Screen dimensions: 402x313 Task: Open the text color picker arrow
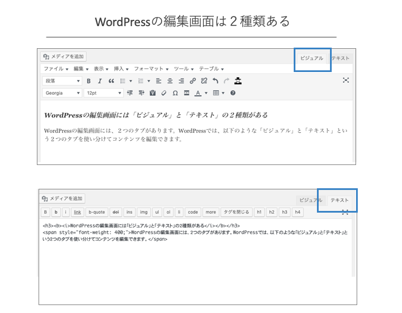coord(206,93)
